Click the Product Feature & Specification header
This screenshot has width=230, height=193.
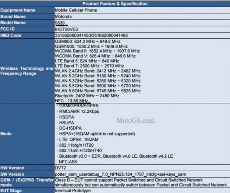pyautogui.click(x=115, y=4)
